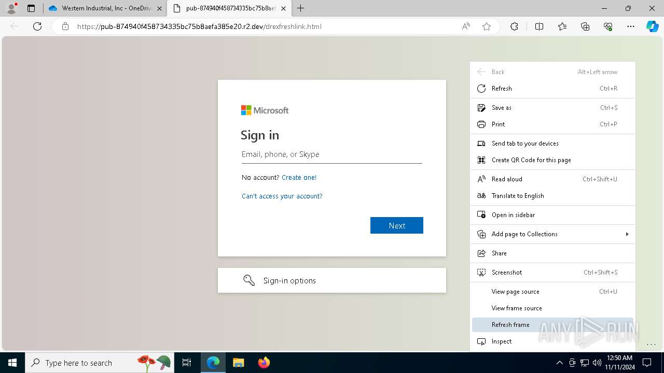This screenshot has height=373, width=664.
Task: Select View frame source
Action: tap(552, 308)
